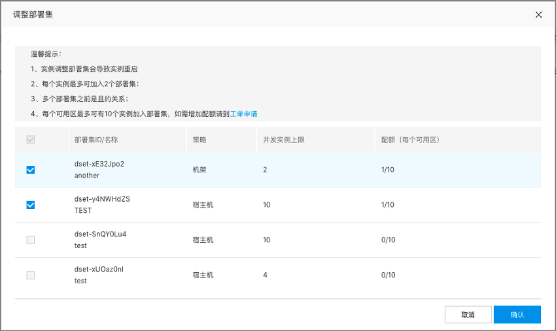Click the 调整部署集 dialog title
Image resolution: width=556 pixels, height=331 pixels.
(x=33, y=14)
